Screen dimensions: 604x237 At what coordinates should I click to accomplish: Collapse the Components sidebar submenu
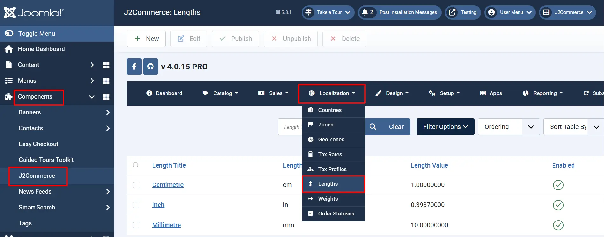[92, 97]
